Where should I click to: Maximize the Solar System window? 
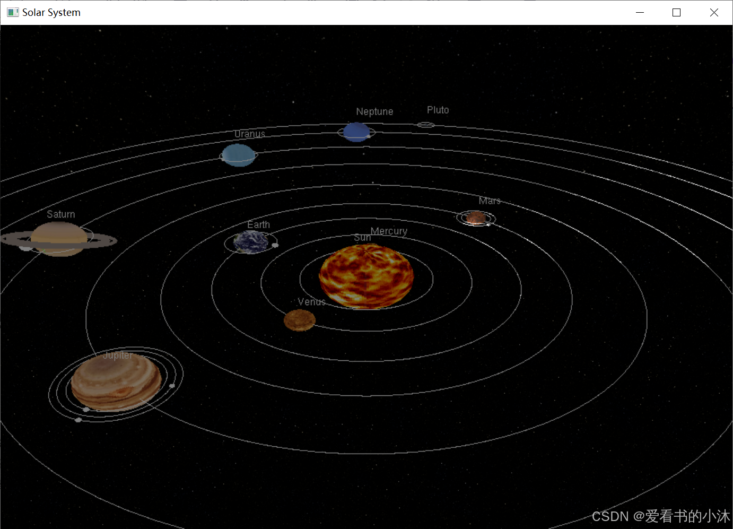click(676, 12)
